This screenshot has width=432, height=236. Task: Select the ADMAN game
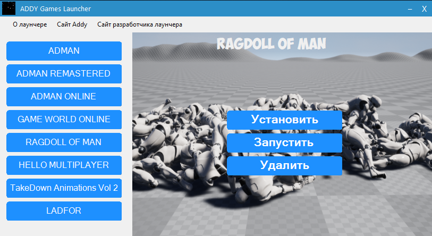click(x=64, y=51)
